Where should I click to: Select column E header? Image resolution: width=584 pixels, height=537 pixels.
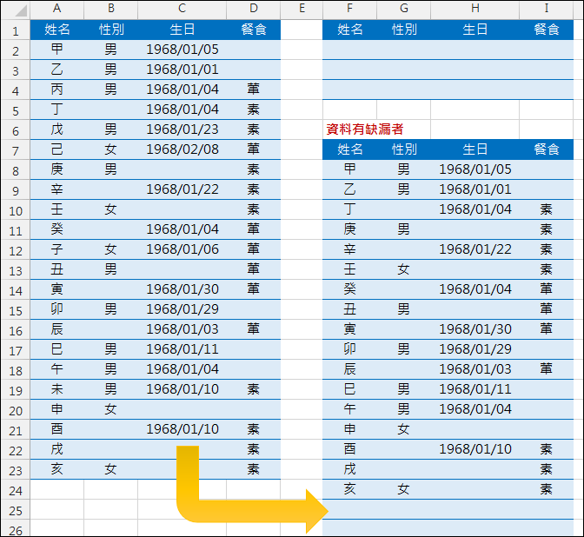pyautogui.click(x=302, y=9)
